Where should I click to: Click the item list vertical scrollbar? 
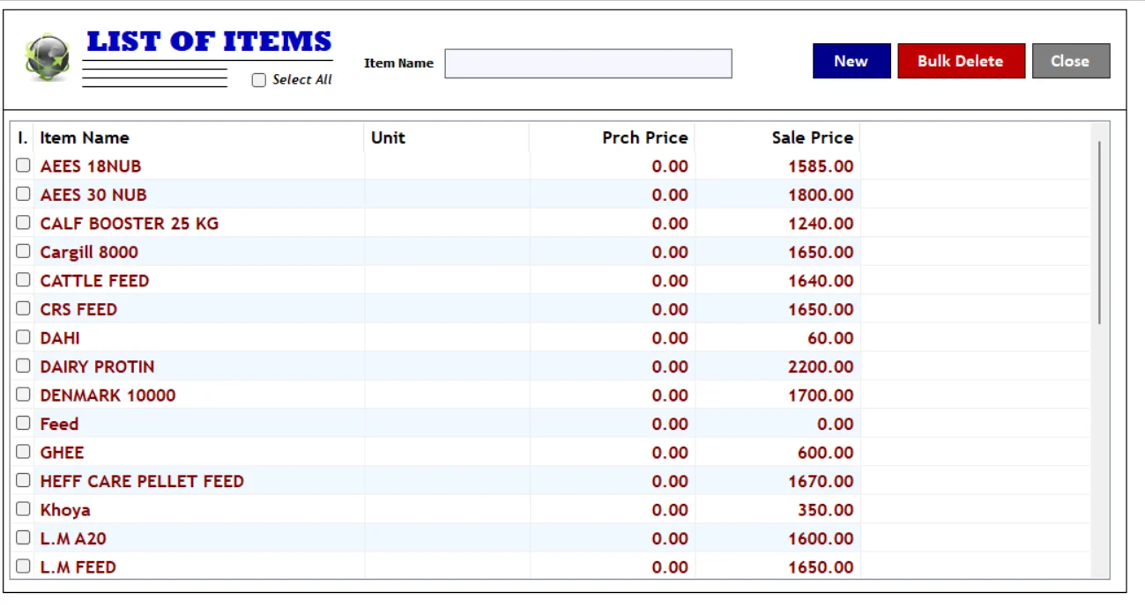coord(1099,233)
